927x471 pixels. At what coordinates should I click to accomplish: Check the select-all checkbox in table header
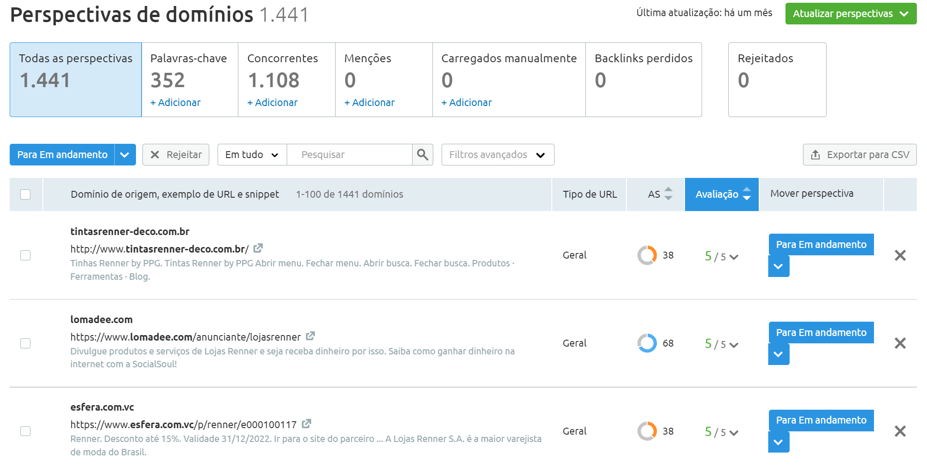pyautogui.click(x=26, y=194)
